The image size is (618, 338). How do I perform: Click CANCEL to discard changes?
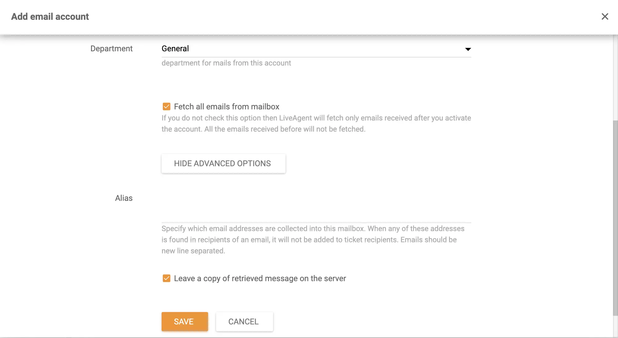pos(244,322)
